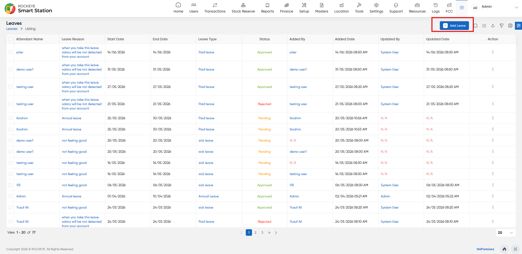Viewport: 522px width, 254px height.
Task: Open the Transactions menu
Action: tap(215, 8)
